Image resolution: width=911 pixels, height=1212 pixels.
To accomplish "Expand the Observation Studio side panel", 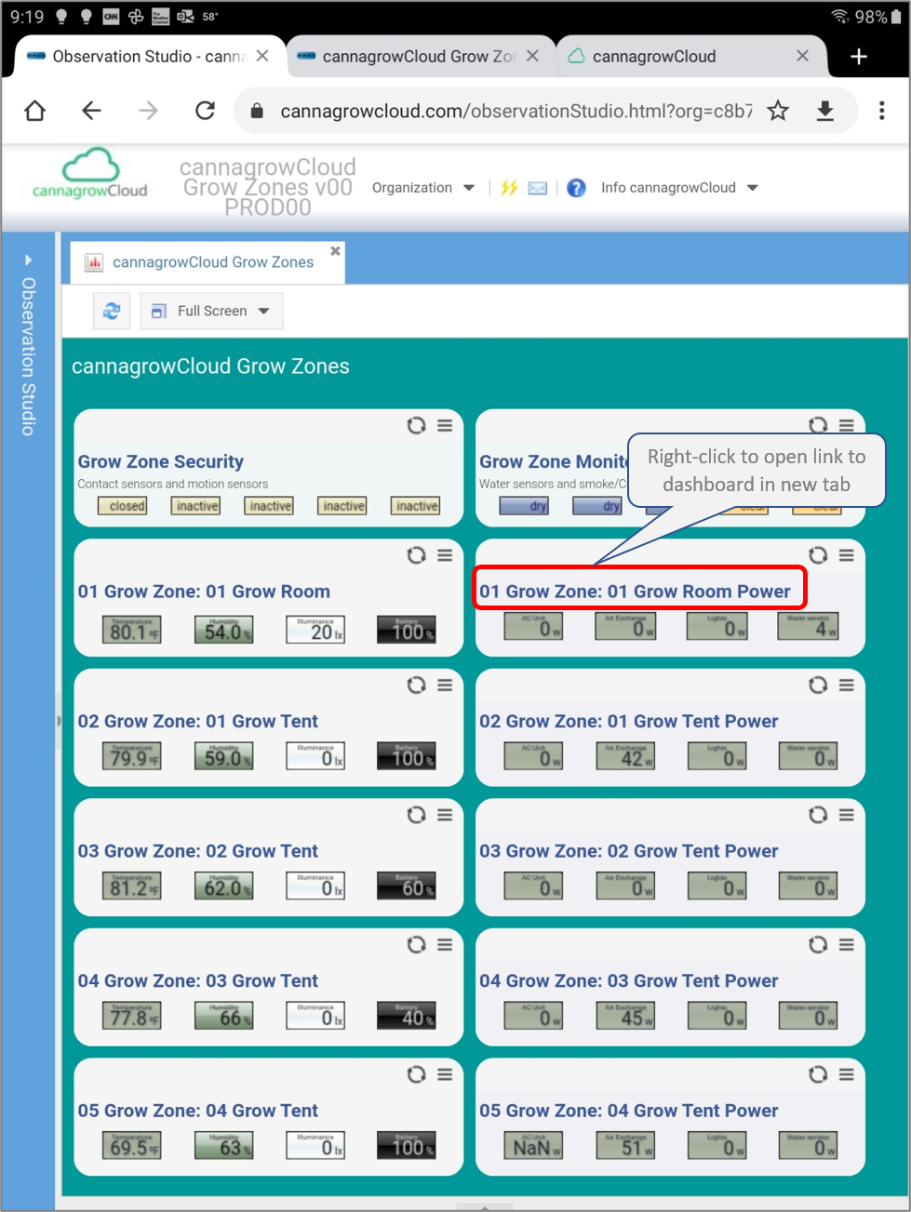I will pos(28,260).
